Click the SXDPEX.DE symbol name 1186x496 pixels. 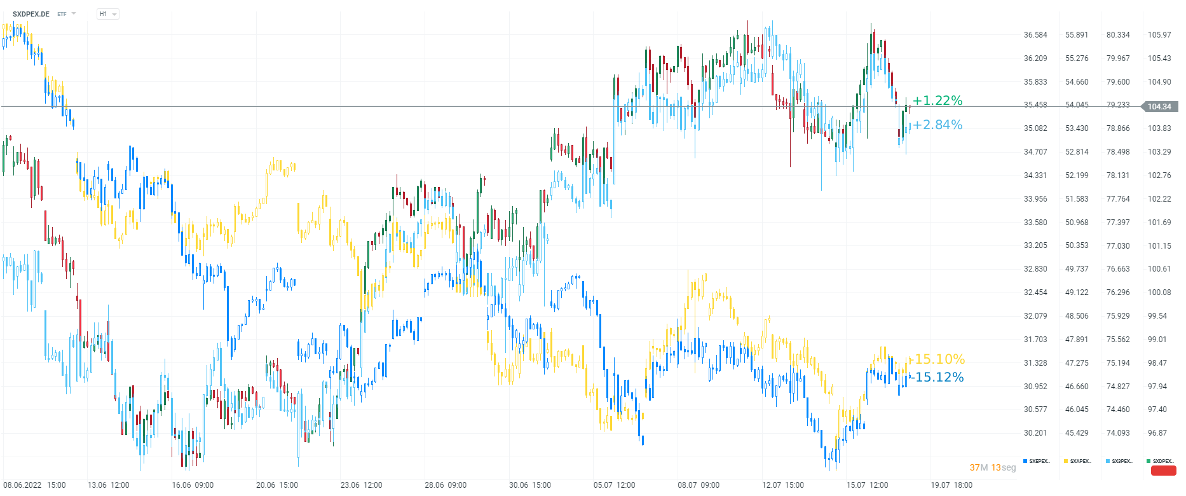point(31,14)
